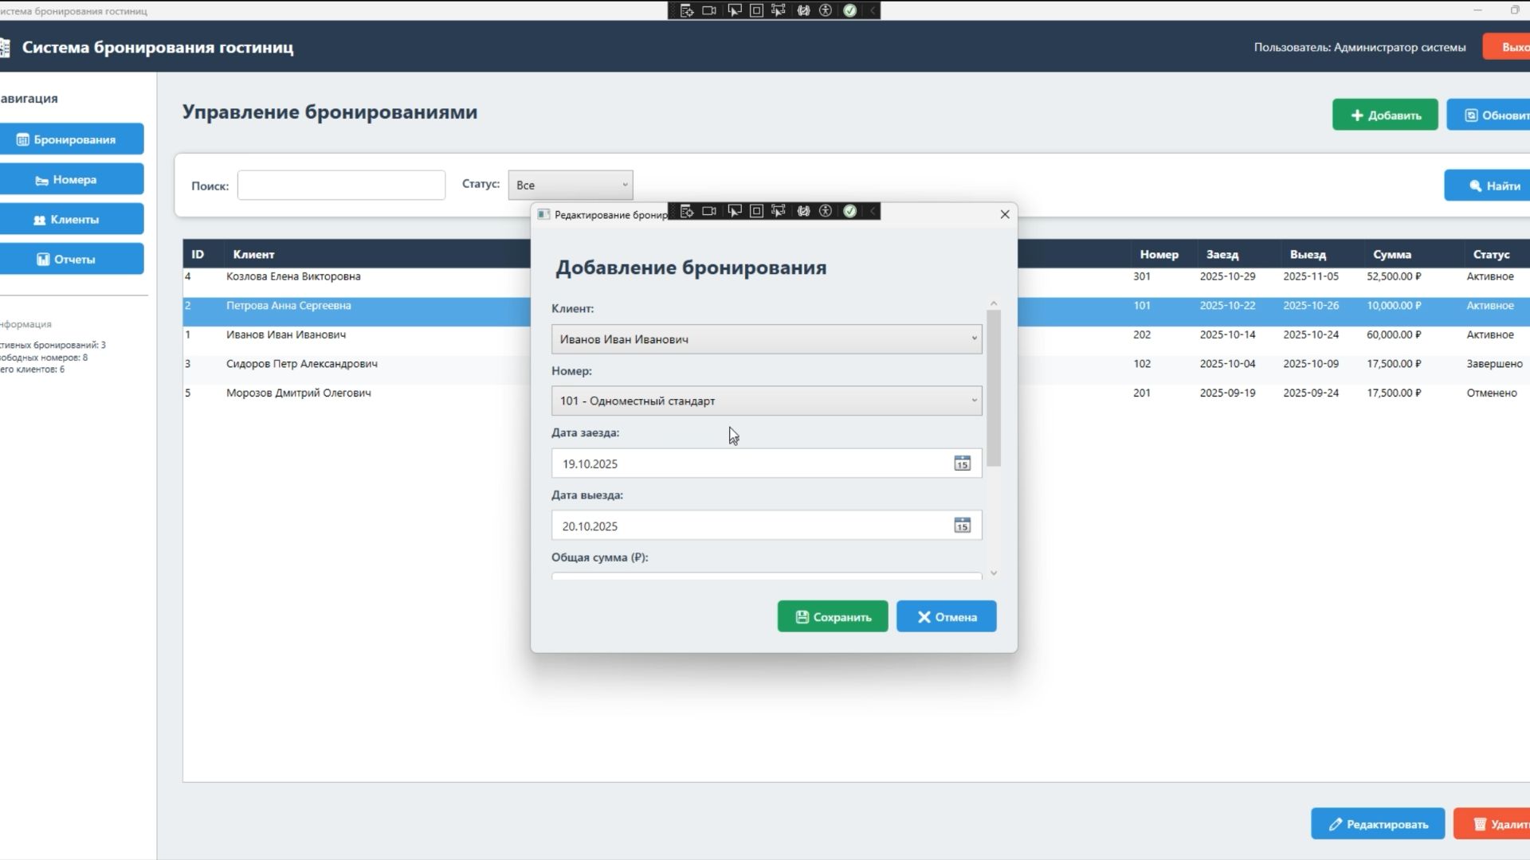Click into the Поиск search field
Screen dimensions: 1530x860
click(341, 186)
